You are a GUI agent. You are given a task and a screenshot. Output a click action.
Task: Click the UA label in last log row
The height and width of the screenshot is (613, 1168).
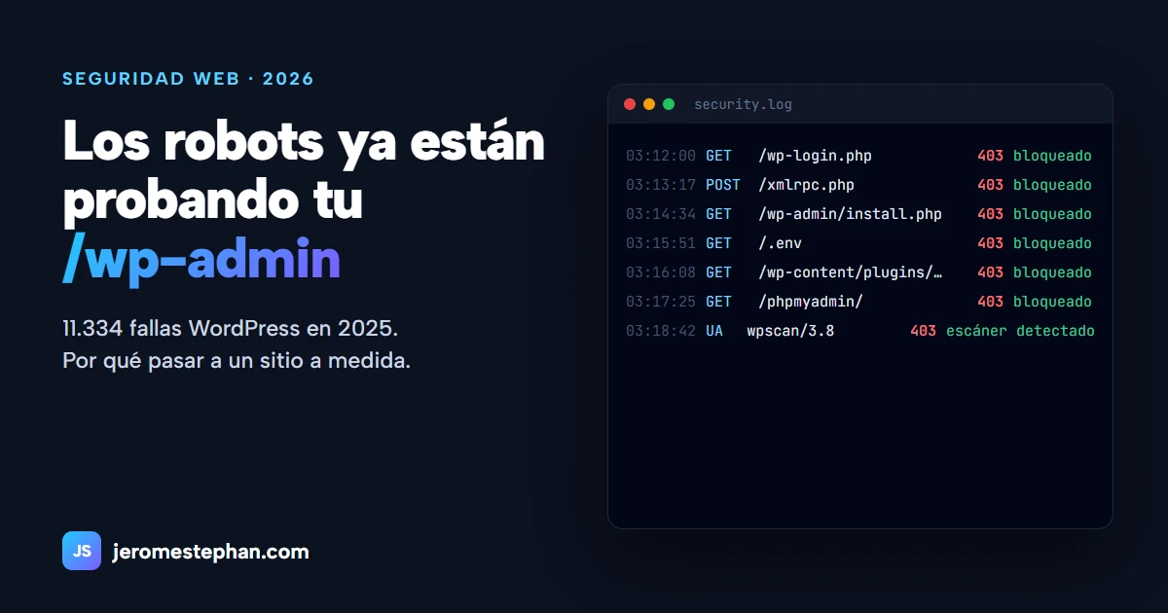[x=714, y=331]
